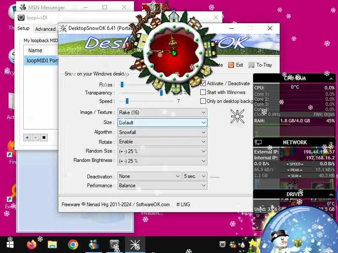
Task: Switch to Advanced tab in loopMIDI
Action: pos(45,29)
